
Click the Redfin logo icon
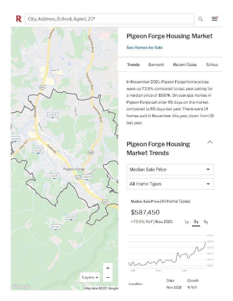click(19, 19)
